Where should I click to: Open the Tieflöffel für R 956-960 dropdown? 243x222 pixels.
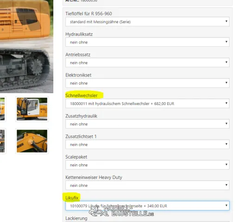[x=147, y=22]
